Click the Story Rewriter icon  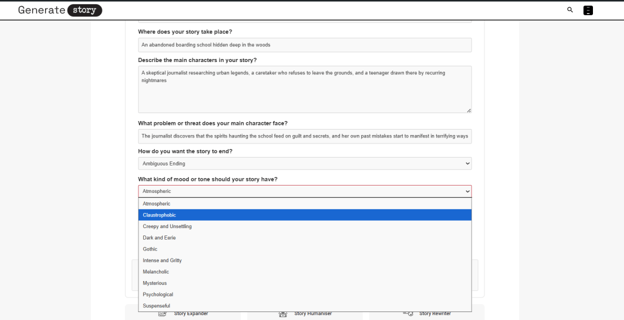[x=408, y=314]
